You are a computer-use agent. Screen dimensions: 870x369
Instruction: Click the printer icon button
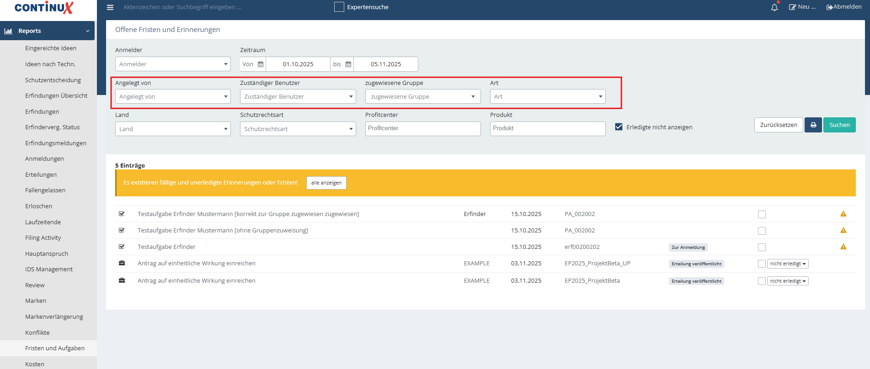click(813, 125)
